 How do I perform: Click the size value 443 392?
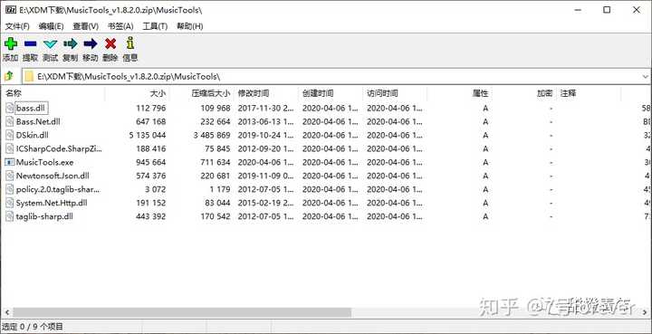click(x=151, y=216)
